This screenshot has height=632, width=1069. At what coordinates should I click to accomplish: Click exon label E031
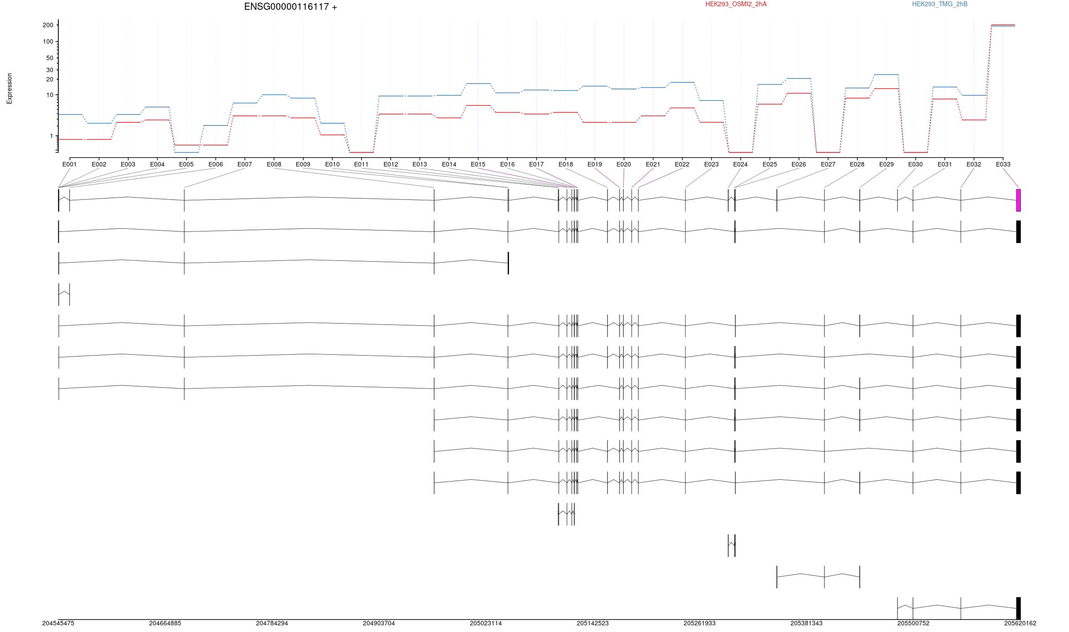point(945,164)
